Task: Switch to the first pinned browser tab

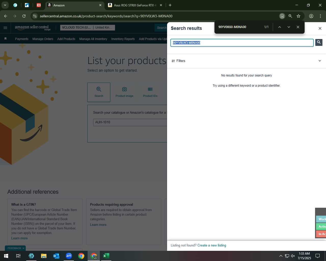Action: tap(15, 5)
